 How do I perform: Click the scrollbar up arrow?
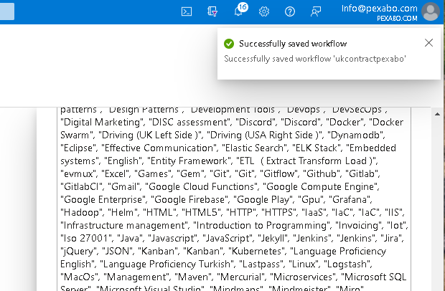click(437, 114)
